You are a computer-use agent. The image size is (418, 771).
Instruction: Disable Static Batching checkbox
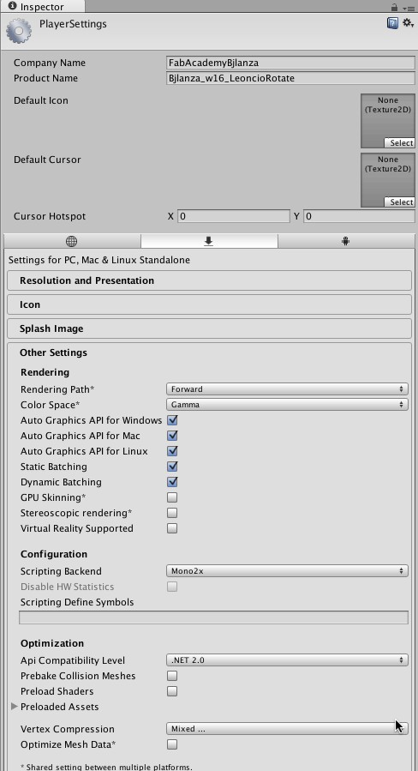pyautogui.click(x=172, y=467)
